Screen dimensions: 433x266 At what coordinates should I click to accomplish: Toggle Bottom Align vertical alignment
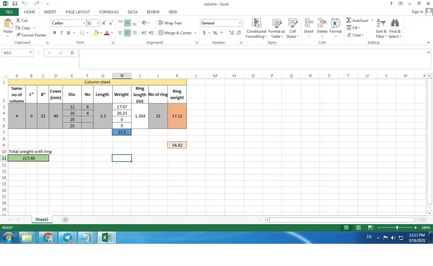[135, 23]
